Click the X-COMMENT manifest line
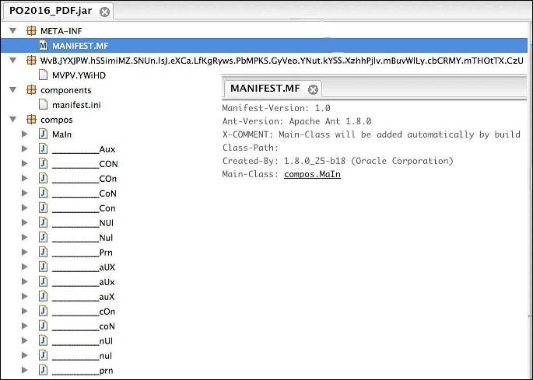 (x=371, y=134)
